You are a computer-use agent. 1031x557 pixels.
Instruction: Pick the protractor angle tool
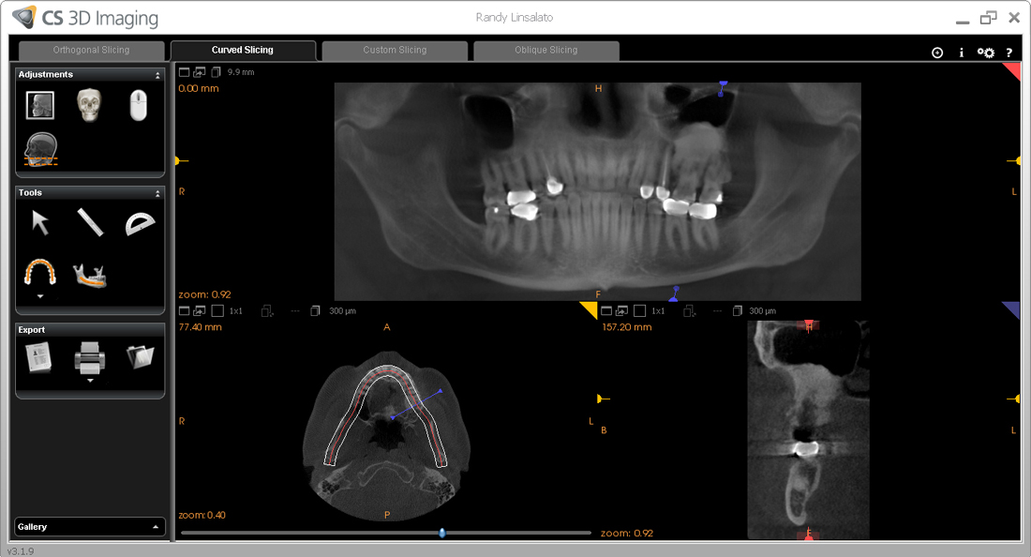pos(140,223)
